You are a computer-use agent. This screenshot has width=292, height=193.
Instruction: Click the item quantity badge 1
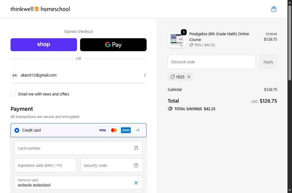(x=184, y=32)
